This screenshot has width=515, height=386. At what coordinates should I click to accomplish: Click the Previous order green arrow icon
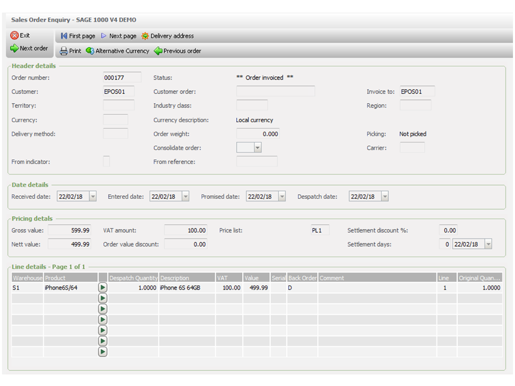coord(158,51)
